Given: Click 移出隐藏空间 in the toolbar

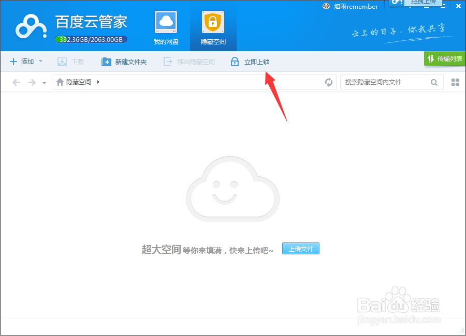Looking at the screenshot, I should (x=189, y=62).
